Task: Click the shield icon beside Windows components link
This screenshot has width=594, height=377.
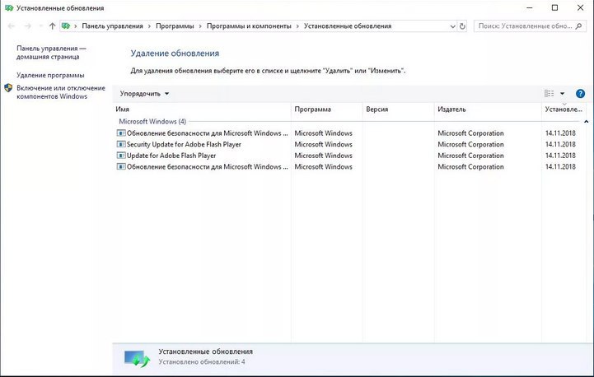Action: click(x=8, y=88)
